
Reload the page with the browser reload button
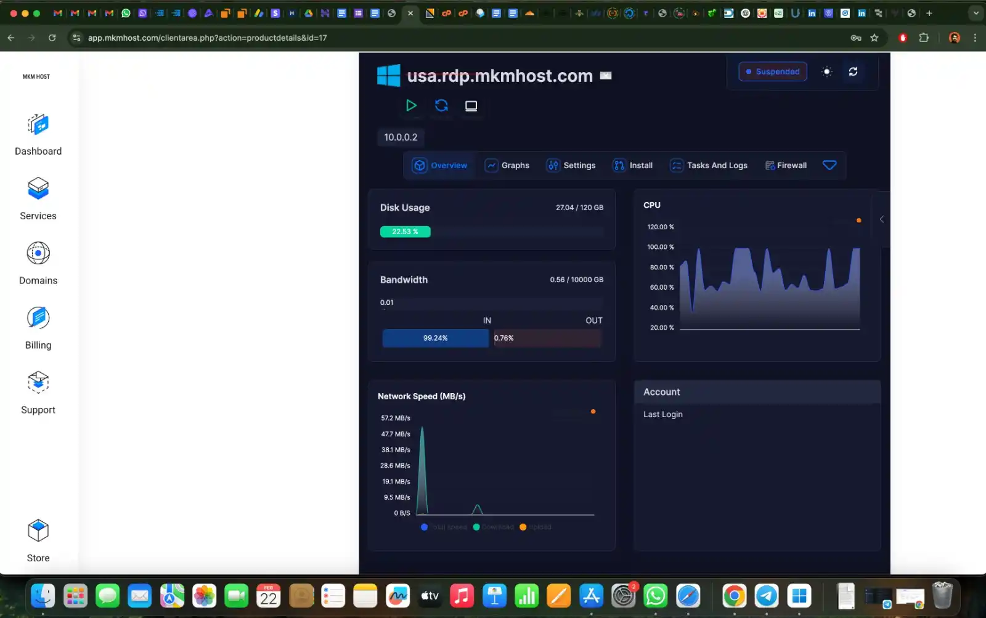click(x=52, y=38)
